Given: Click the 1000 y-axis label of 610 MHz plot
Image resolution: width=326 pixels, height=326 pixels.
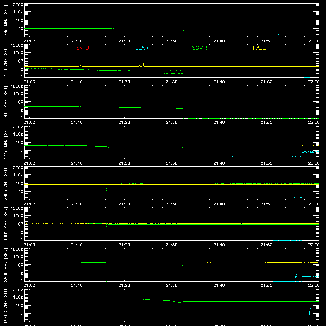Looking at the screenshot, I should 18,94.
